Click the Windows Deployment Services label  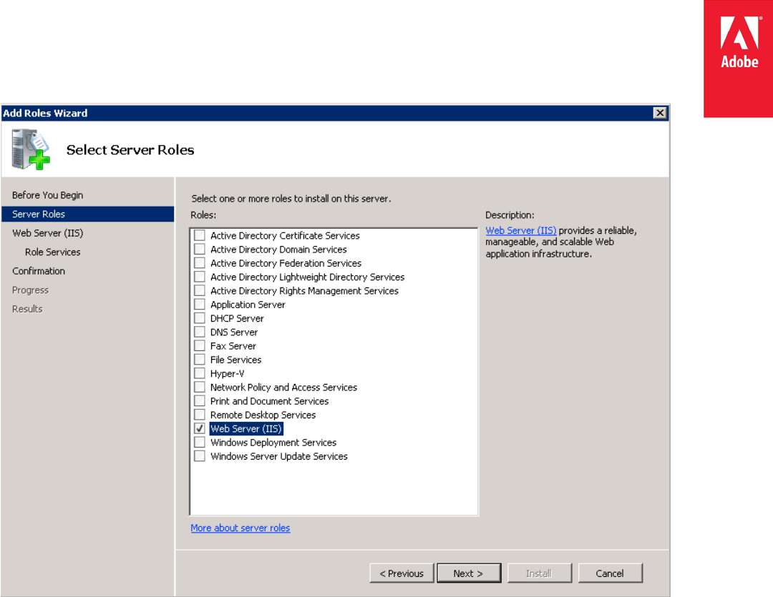tap(273, 443)
